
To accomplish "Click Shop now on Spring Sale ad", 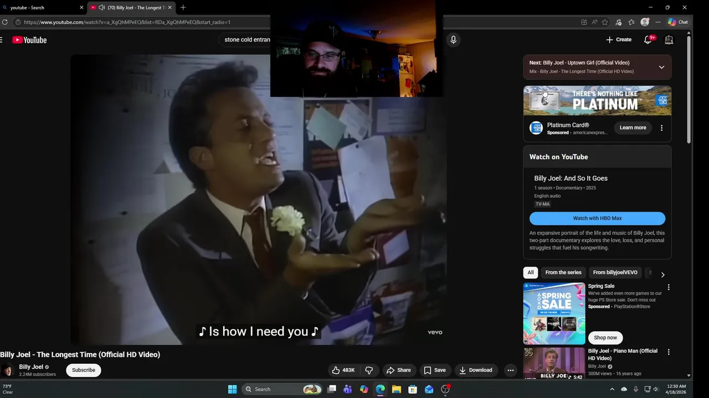I will [605, 338].
